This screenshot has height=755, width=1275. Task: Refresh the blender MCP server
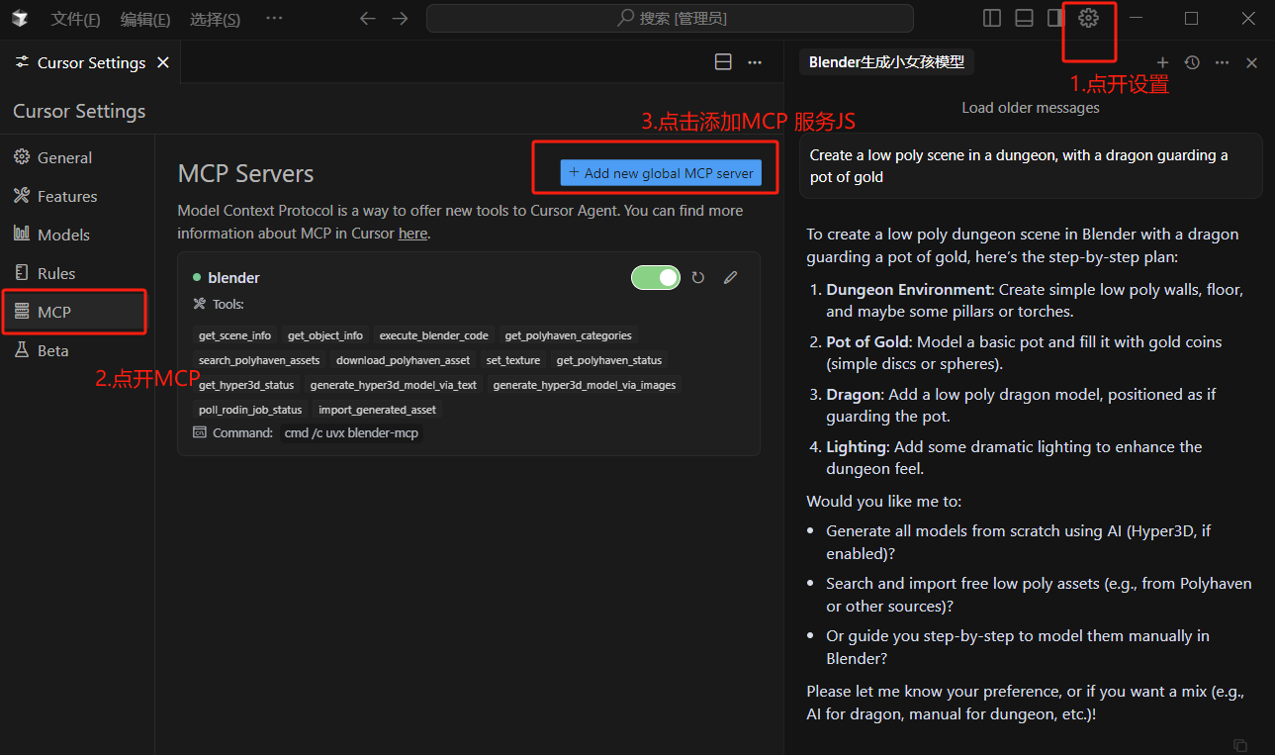coord(698,278)
